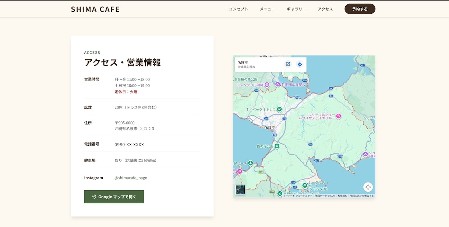
Task: Click the Google マップで開く button
Action: point(114,196)
